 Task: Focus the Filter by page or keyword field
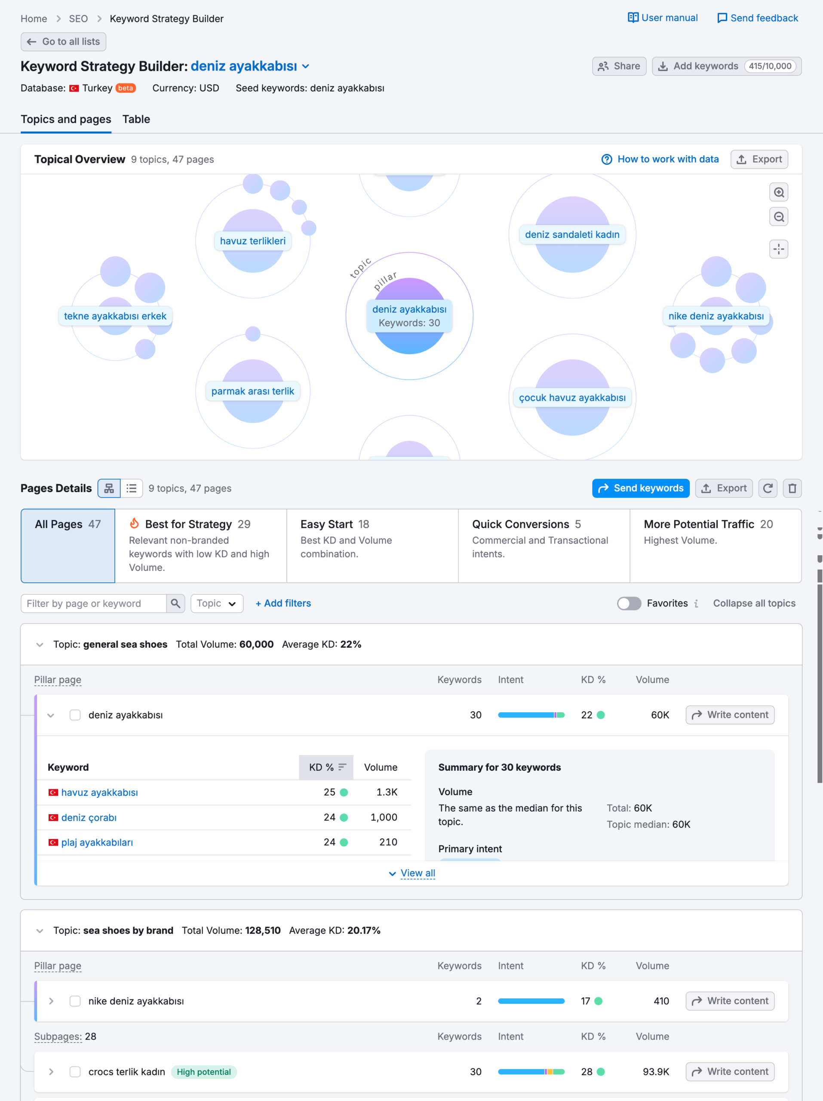(94, 603)
